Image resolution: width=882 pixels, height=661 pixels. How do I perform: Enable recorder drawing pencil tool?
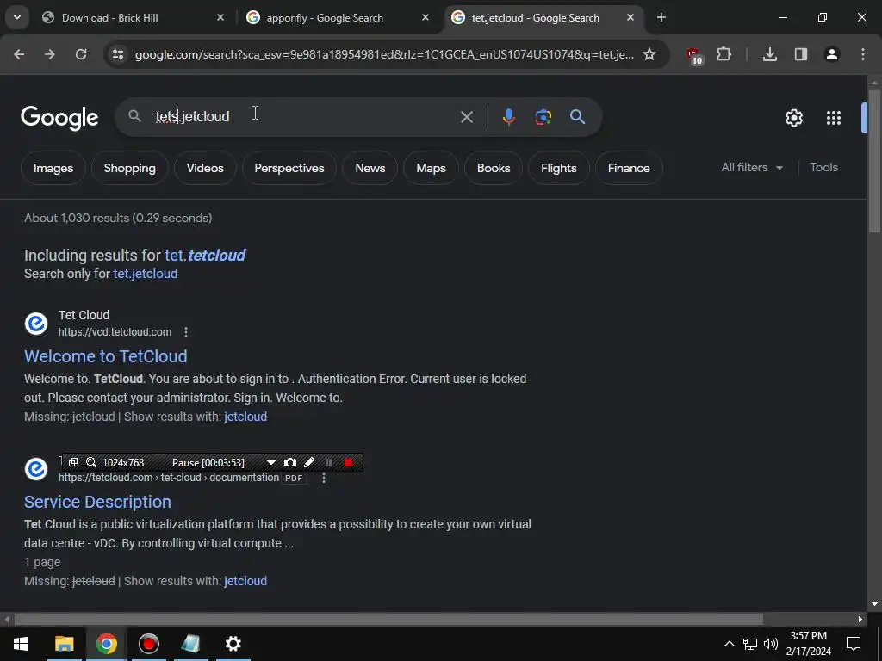309,462
